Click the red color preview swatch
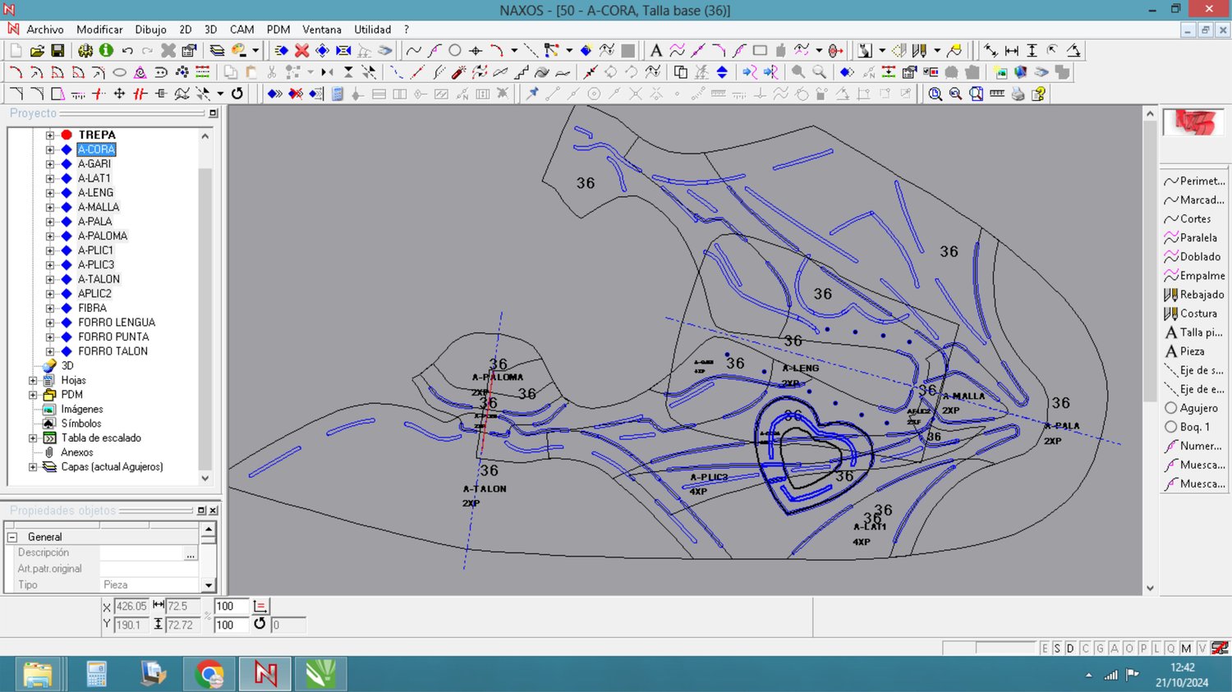The height and width of the screenshot is (692, 1232). click(1193, 122)
